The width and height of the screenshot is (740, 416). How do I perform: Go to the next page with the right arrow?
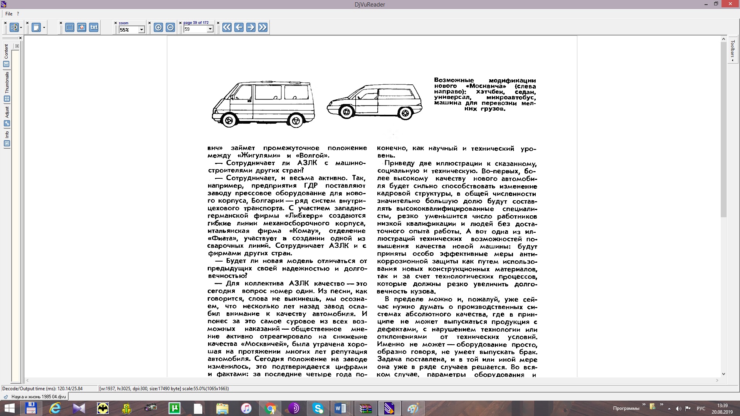(251, 27)
